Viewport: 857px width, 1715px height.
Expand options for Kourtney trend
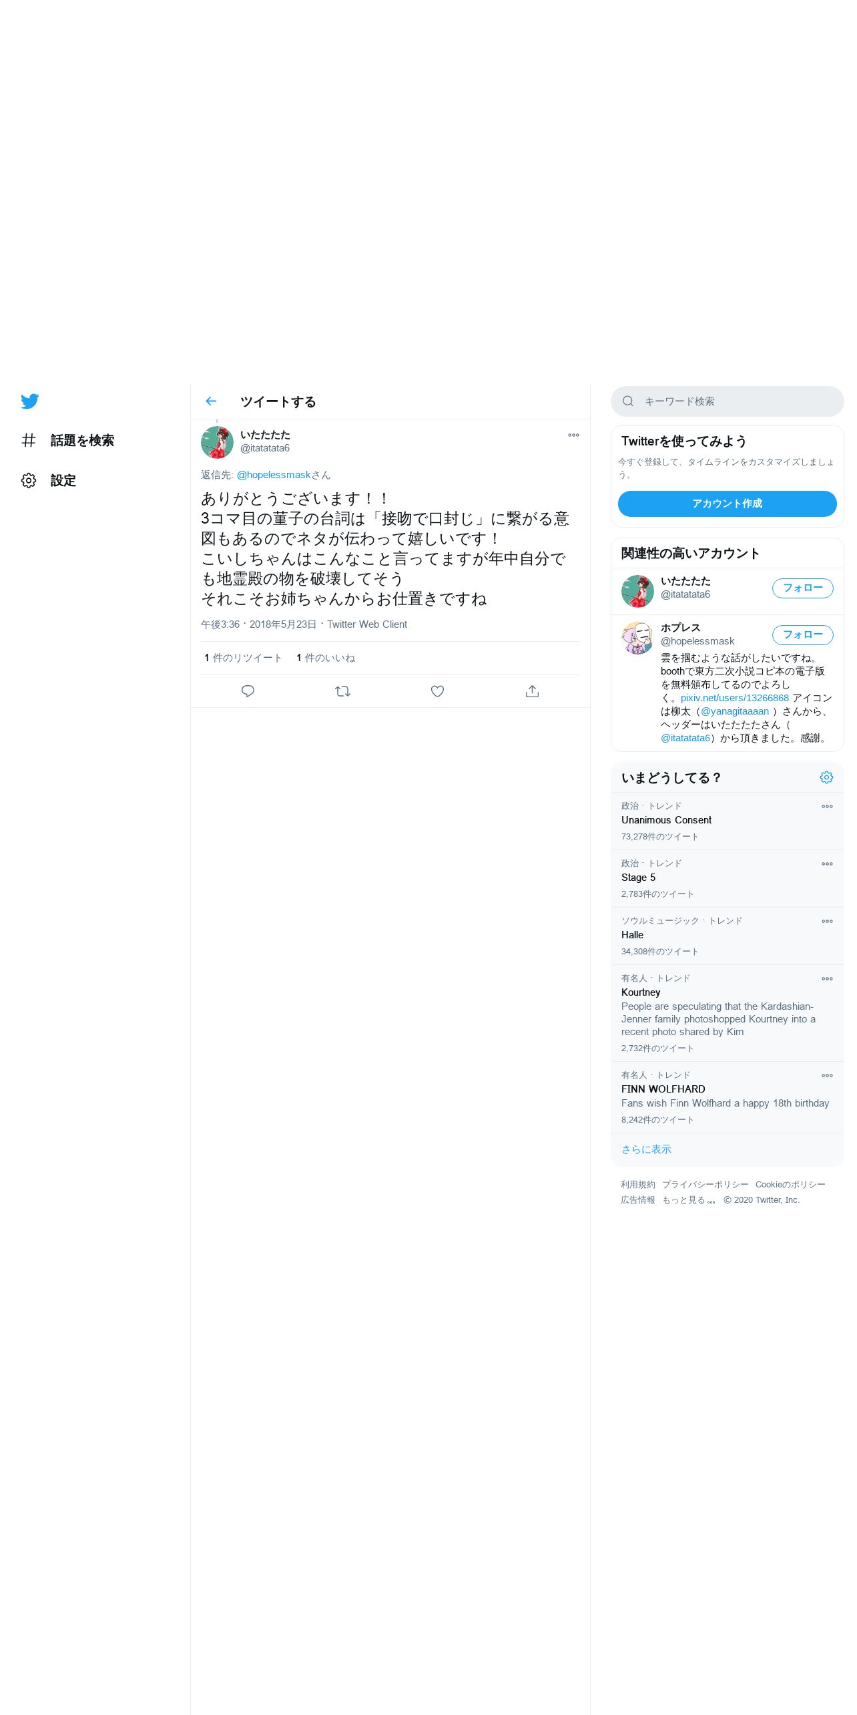827,978
